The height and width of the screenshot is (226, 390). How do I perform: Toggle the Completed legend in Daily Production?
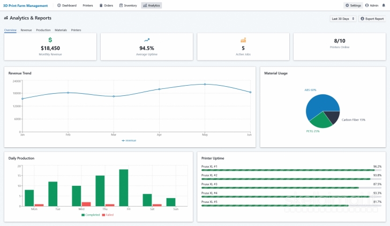[x=91, y=215]
